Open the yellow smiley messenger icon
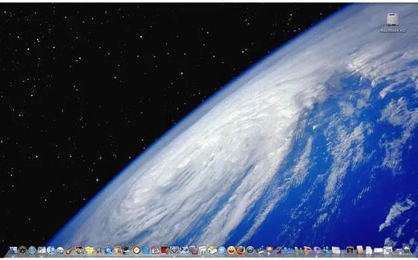 click(231, 250)
